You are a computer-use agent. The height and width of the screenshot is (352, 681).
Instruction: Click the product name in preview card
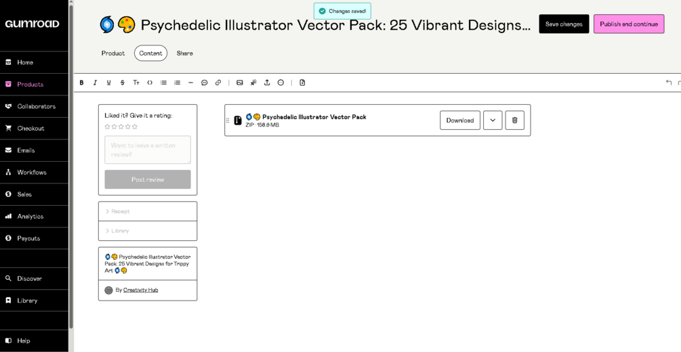148,263
